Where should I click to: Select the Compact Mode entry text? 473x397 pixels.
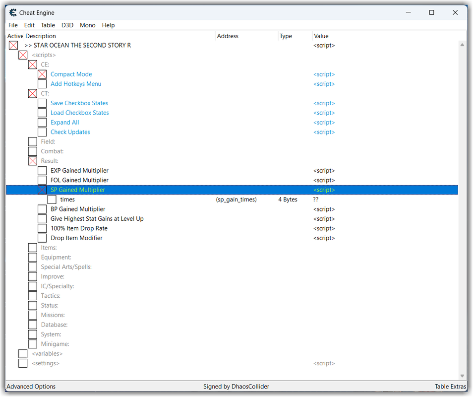click(x=71, y=74)
